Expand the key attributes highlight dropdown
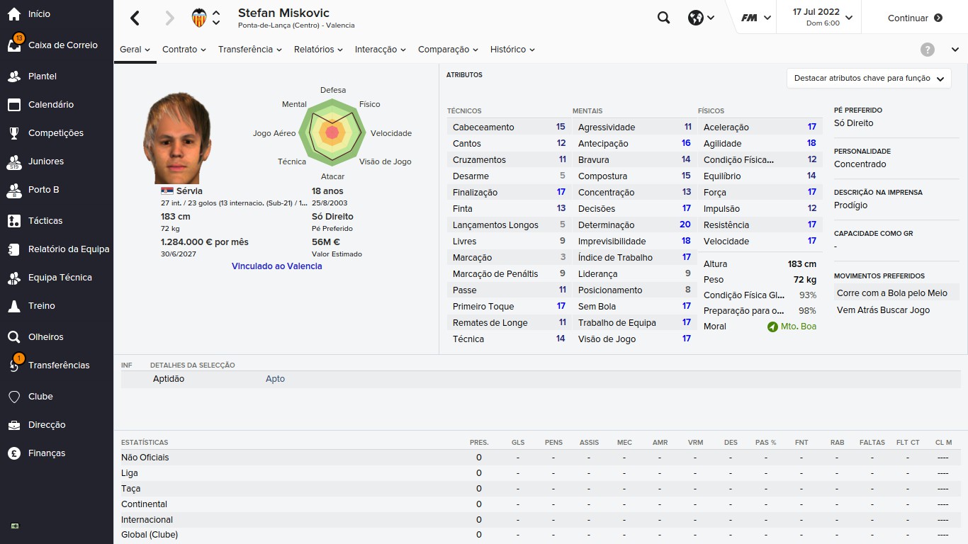968x544 pixels. coord(869,79)
